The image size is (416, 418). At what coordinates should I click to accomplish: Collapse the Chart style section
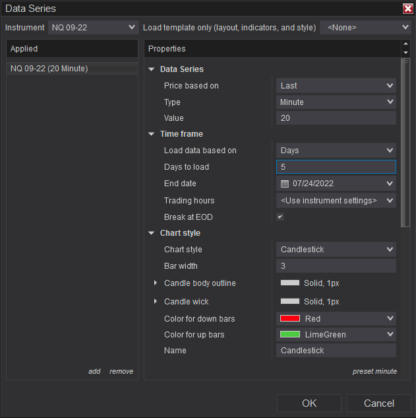point(152,233)
